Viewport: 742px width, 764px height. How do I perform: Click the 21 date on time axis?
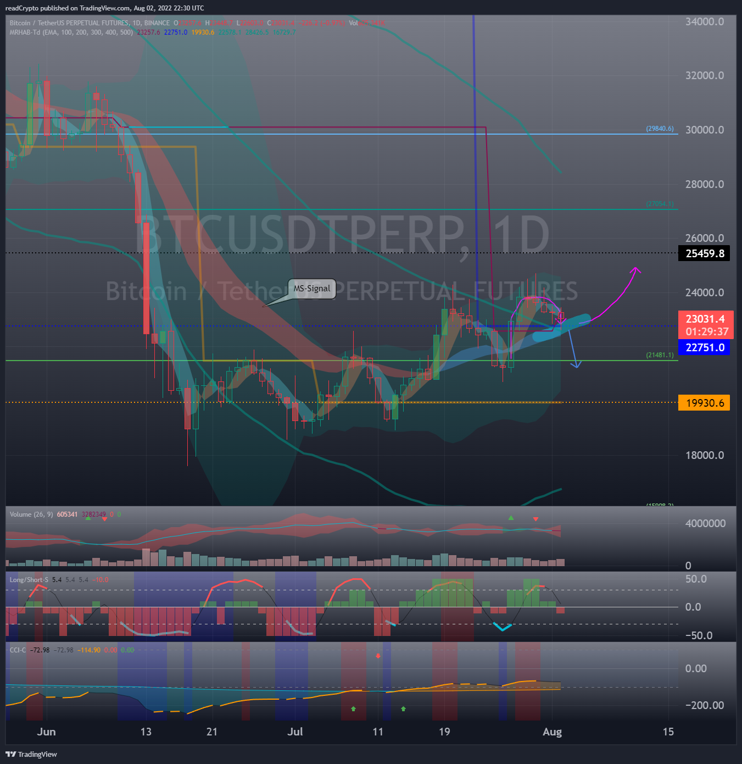click(212, 732)
